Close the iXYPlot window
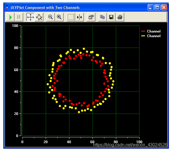Screen dimensions: 170x150 click(x=164, y=7)
